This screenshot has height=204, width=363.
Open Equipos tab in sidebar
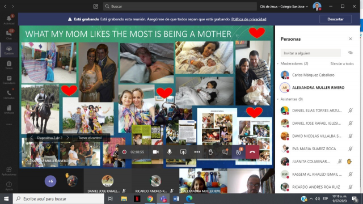(x=9, y=49)
